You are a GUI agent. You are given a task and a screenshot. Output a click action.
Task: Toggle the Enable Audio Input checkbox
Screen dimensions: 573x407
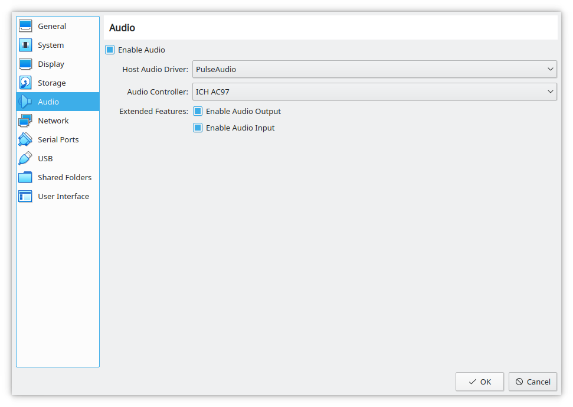pyautogui.click(x=198, y=128)
